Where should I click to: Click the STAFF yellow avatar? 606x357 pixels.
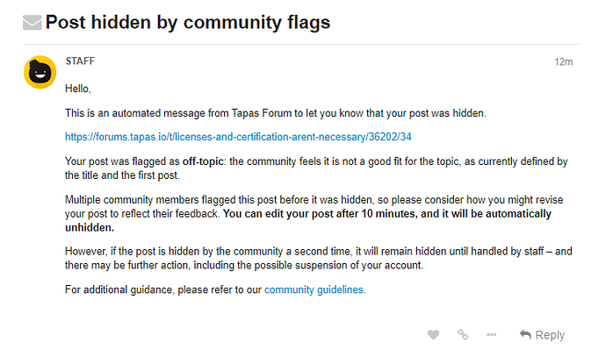[x=39, y=73]
